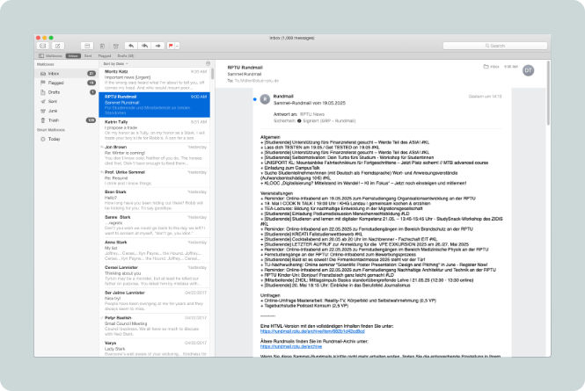Click the Get Mail envelope icon
This screenshot has width=585, height=391.
42,45
